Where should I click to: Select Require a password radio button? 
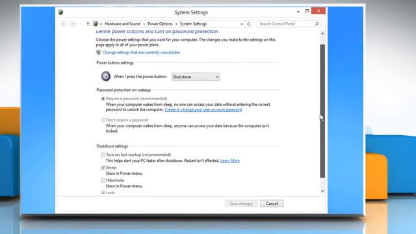tap(103, 99)
